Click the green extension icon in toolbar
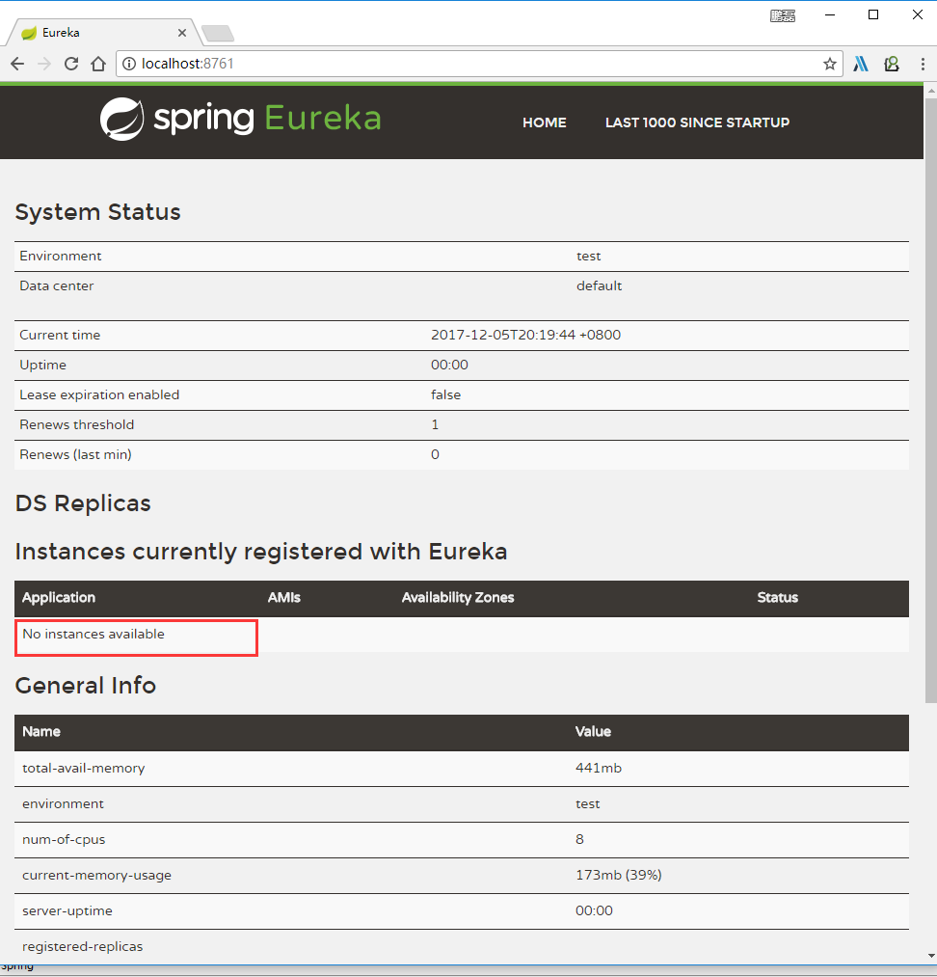937x977 pixels. (x=892, y=64)
